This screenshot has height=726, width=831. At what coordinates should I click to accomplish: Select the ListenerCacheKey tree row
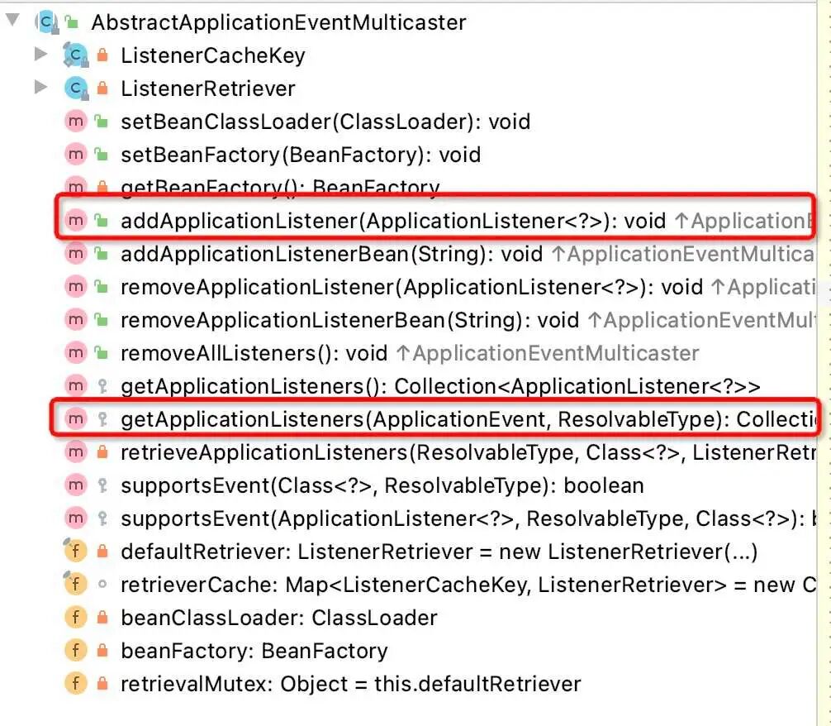pos(213,55)
